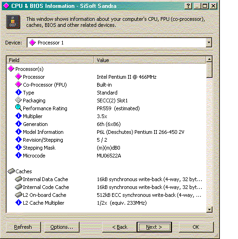Click the Processor(s) group diamond icon
Viewport: 238px width, 239px height.
11,69
